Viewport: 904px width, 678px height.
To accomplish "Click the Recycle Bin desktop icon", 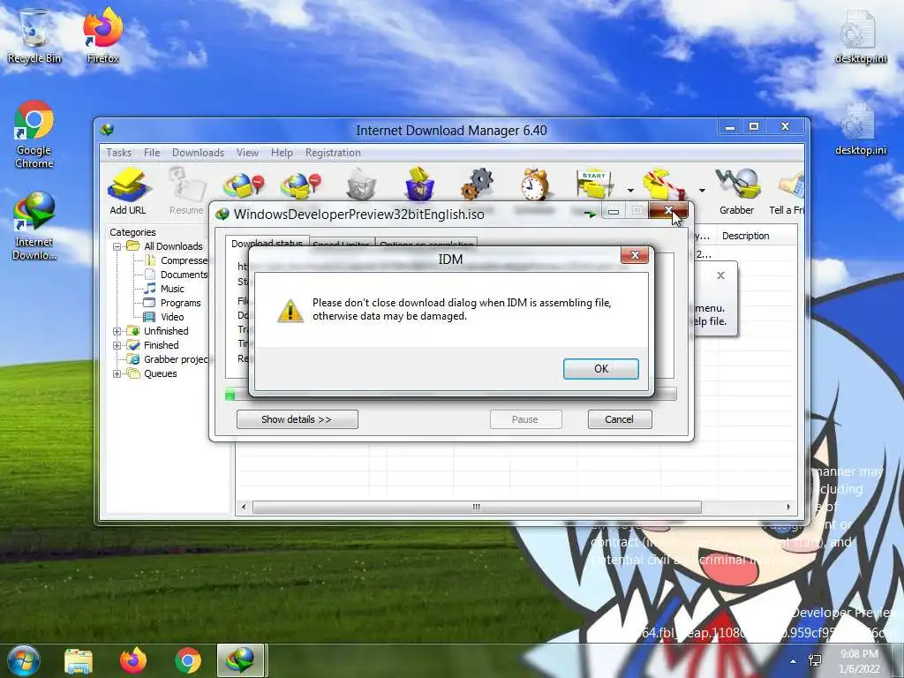I will [34, 35].
